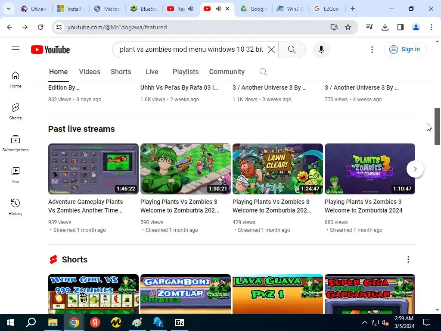The image size is (441, 331).
Task: Switch to Google Drive browser tab
Action: pyautogui.click(x=254, y=9)
